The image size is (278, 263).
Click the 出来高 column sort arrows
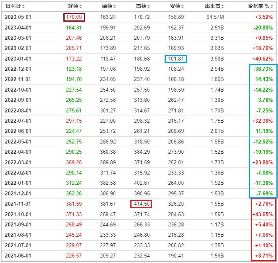tap(223, 7)
